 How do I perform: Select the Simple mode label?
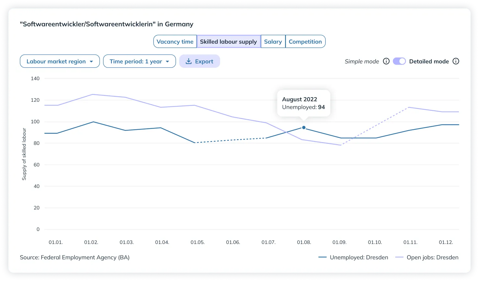(x=362, y=61)
